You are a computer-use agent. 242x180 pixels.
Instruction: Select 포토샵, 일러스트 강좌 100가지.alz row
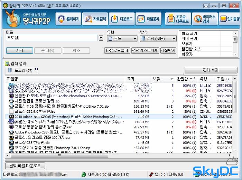(119, 138)
